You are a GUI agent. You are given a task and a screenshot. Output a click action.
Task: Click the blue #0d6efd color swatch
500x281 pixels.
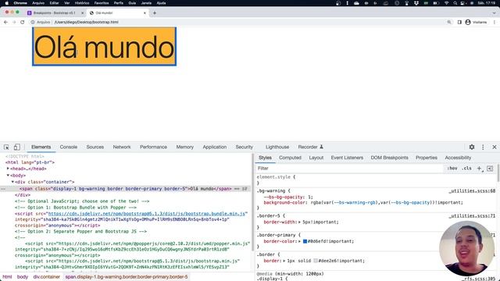305,241
